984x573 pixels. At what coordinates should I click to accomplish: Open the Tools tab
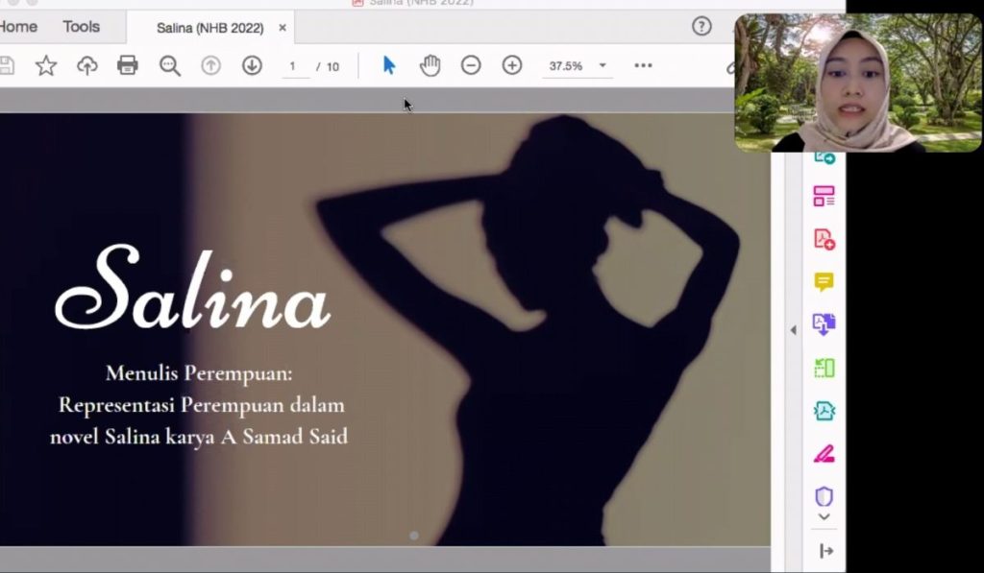[81, 26]
